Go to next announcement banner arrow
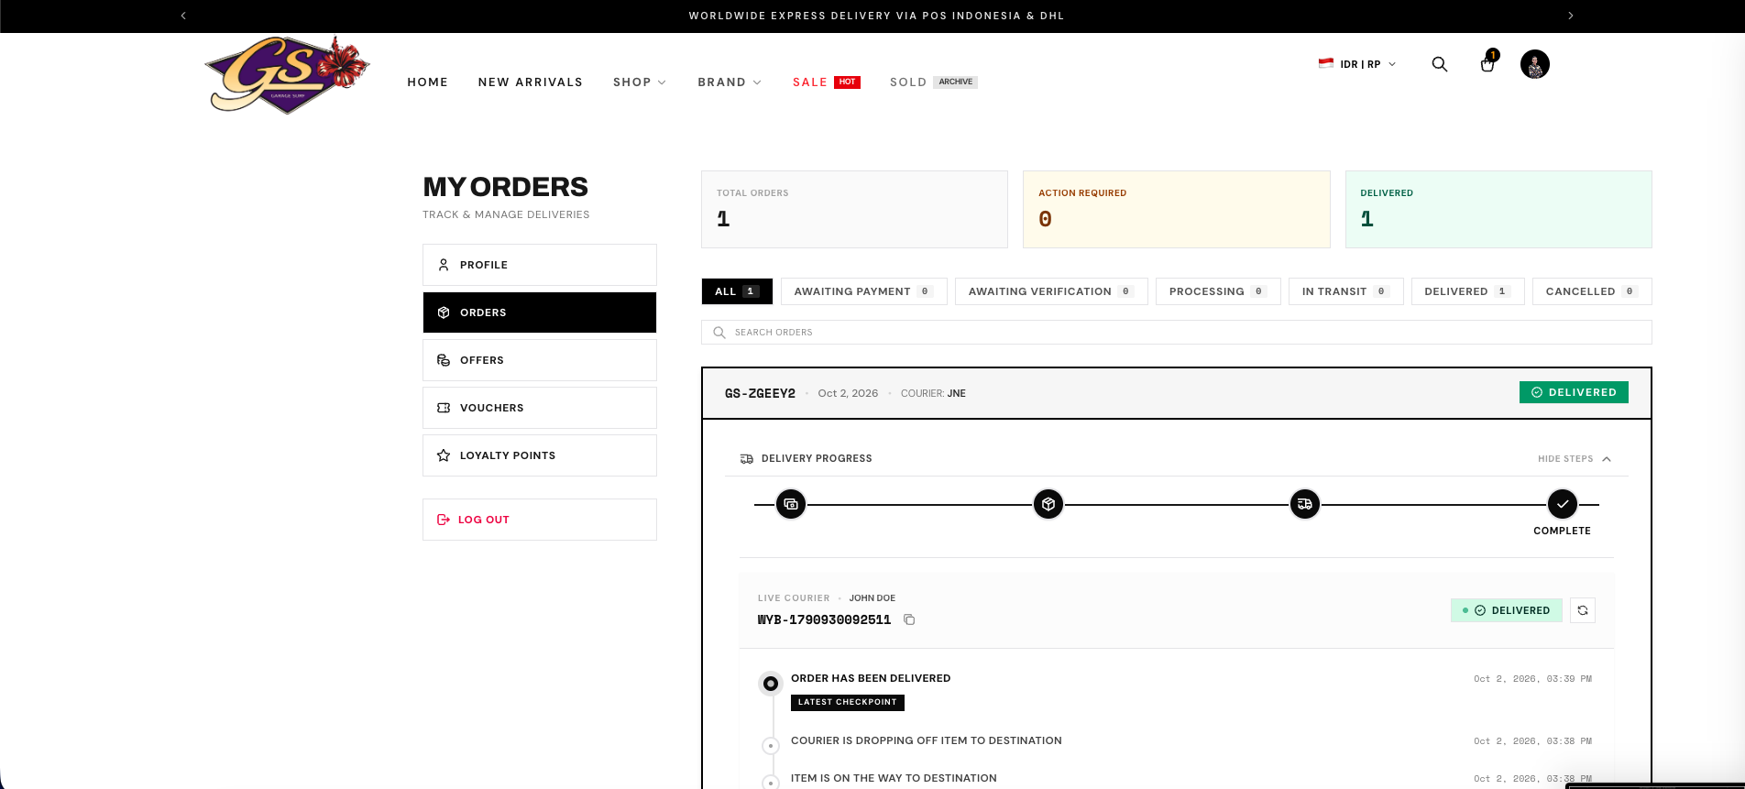 [1571, 16]
